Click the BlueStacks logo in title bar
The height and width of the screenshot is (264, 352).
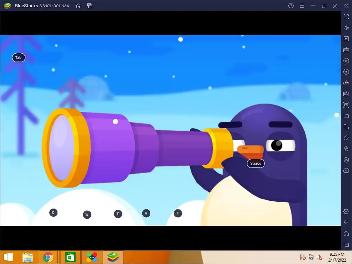tap(7, 6)
